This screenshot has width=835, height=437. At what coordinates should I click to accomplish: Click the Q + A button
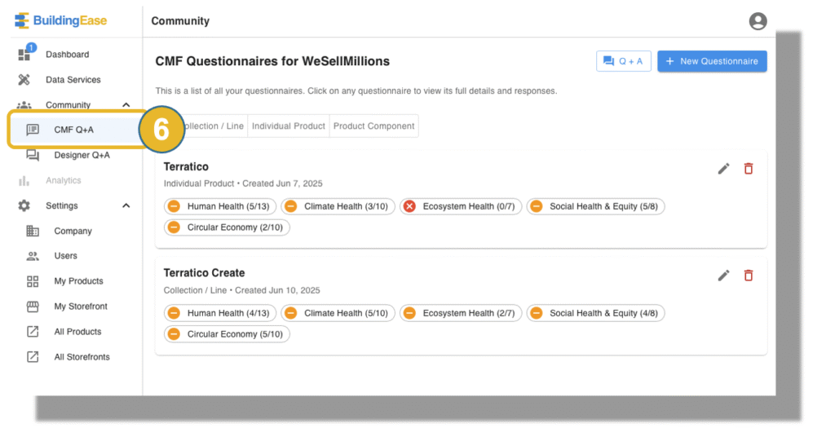[624, 61]
